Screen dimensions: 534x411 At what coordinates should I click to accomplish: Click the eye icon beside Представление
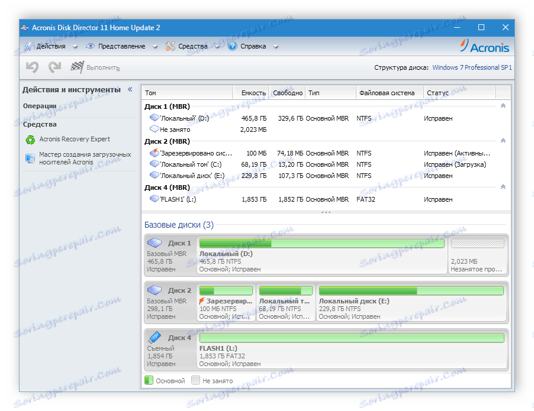(90, 46)
